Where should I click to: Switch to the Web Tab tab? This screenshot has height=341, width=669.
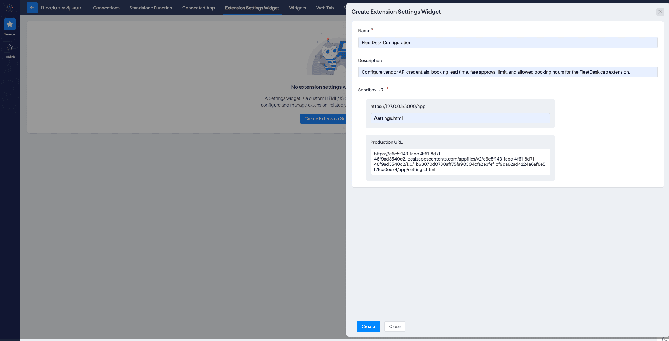(325, 8)
